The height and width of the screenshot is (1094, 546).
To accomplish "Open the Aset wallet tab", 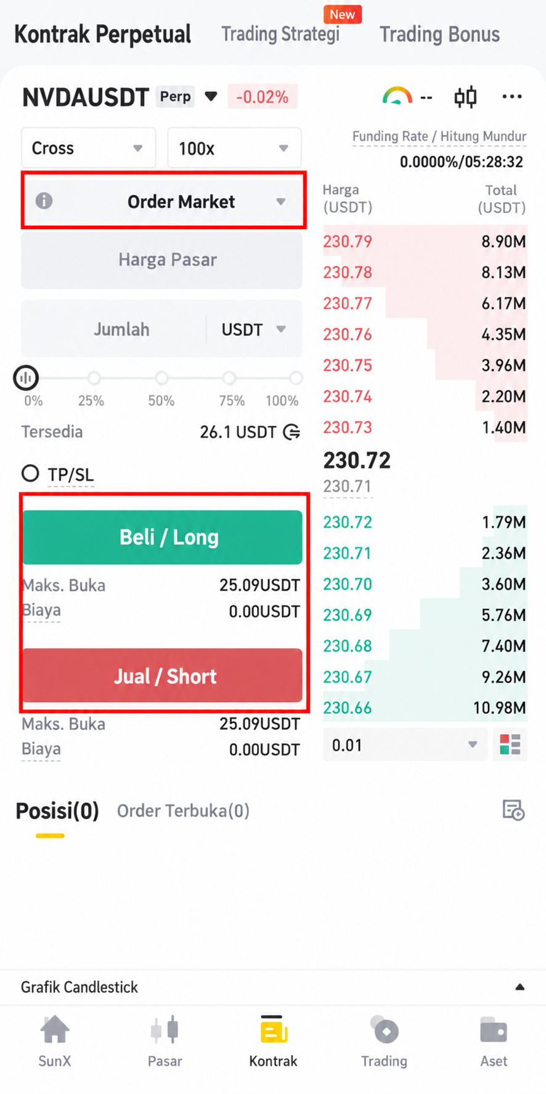I will 494,1041.
